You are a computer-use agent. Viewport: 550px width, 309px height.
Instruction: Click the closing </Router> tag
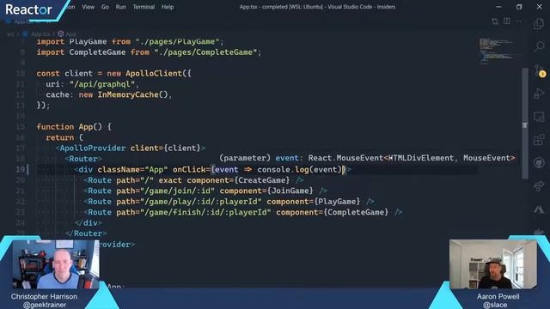click(x=86, y=233)
